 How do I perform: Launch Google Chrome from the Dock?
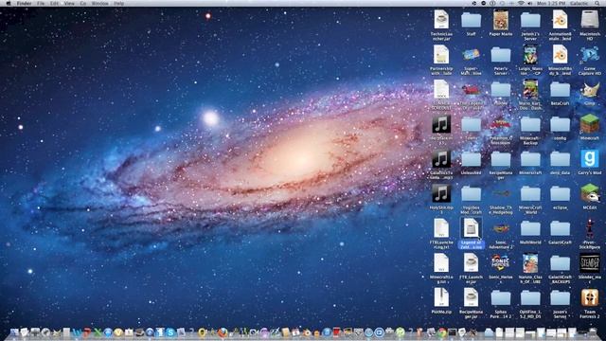(x=442, y=332)
